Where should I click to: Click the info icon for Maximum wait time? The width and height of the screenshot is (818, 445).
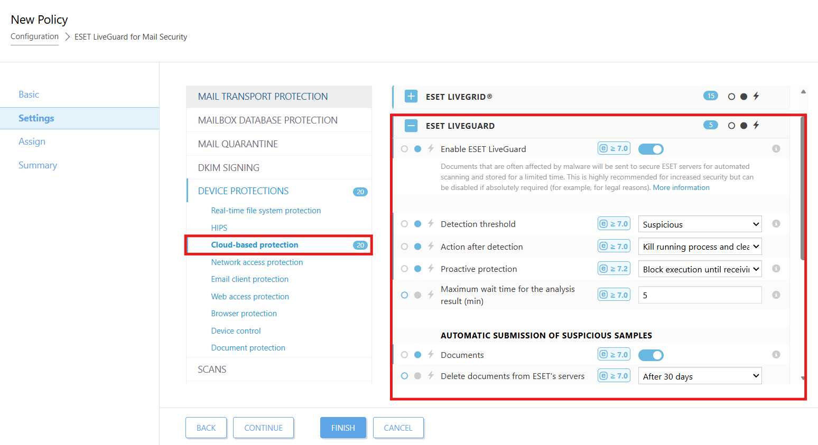[x=776, y=295]
